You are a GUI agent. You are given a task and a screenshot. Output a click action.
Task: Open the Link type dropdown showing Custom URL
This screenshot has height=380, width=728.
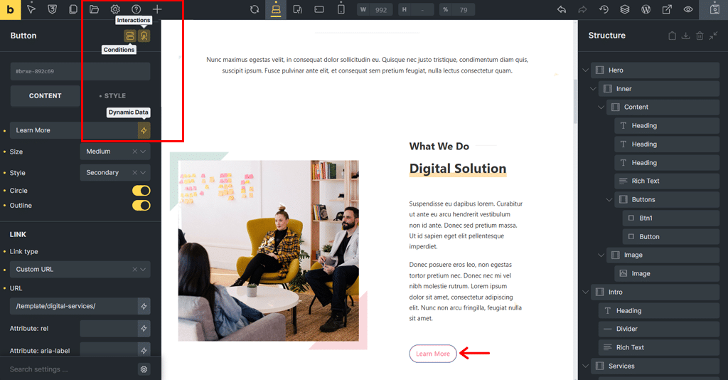[80, 270]
